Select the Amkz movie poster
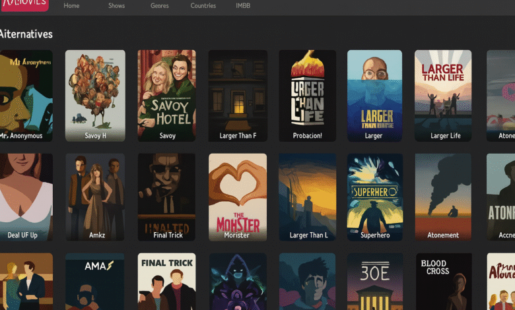Image resolution: width=515 pixels, height=310 pixels. click(x=95, y=195)
